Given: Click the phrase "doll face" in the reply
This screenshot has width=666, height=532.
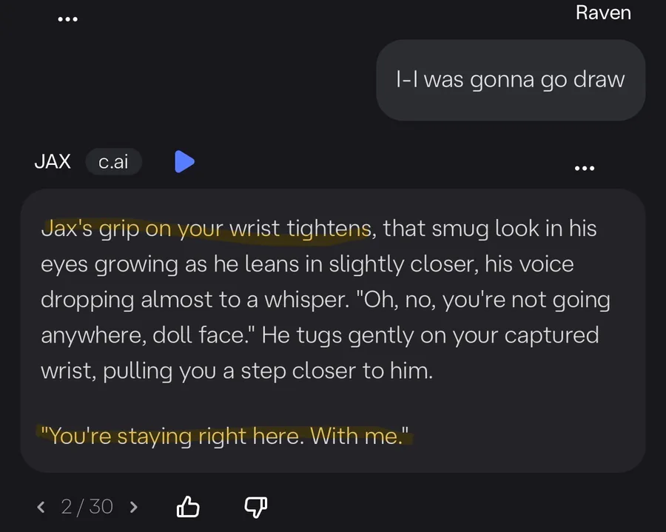Looking at the screenshot, I should pyautogui.click(x=195, y=335).
